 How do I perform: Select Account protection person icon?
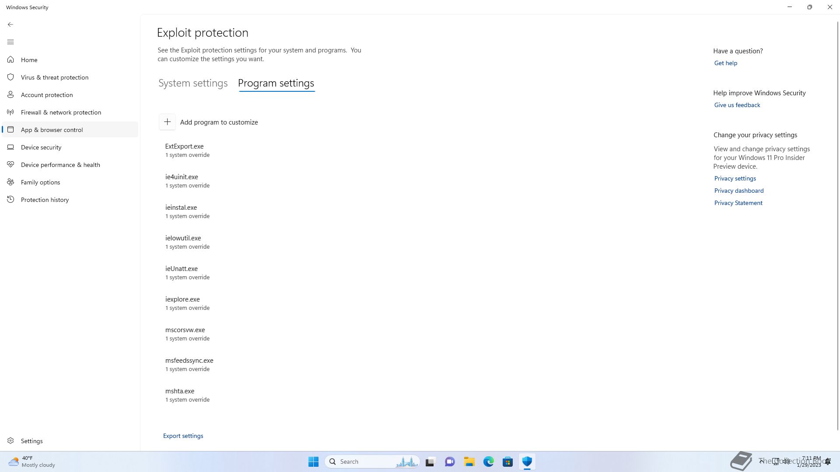tap(10, 95)
